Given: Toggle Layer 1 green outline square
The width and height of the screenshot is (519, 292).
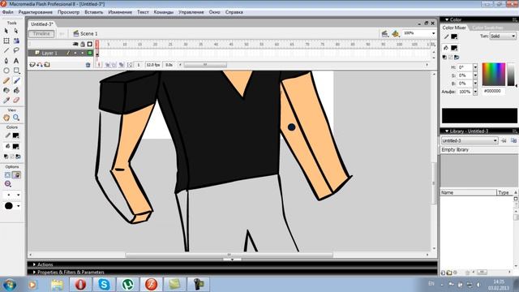Looking at the screenshot, I should tap(90, 53).
